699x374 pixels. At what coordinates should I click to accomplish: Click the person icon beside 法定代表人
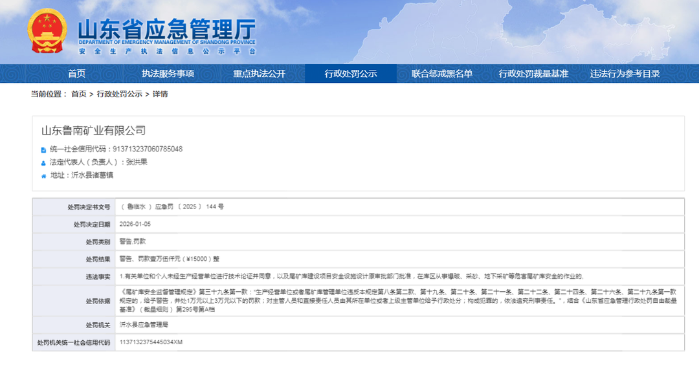[x=44, y=162]
